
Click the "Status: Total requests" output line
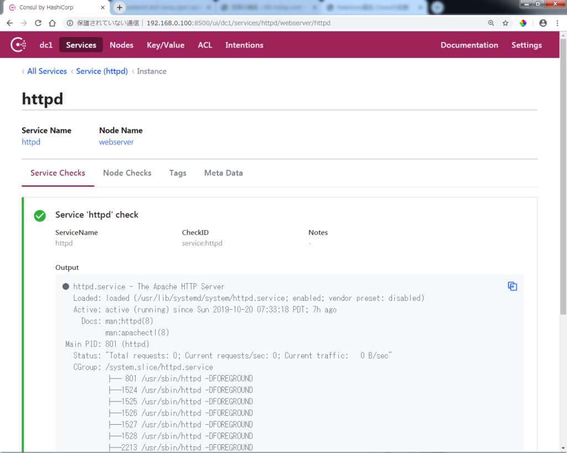233,356
